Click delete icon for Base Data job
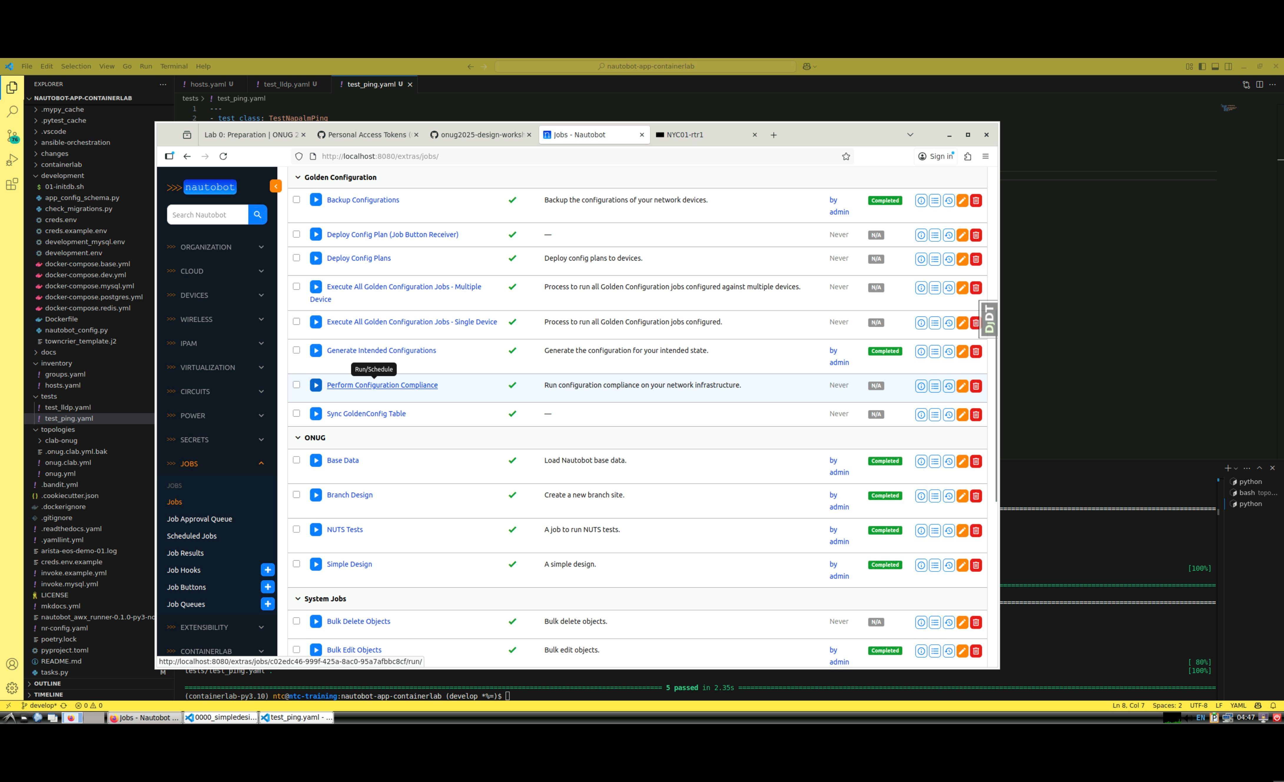The image size is (1284, 782). [976, 461]
